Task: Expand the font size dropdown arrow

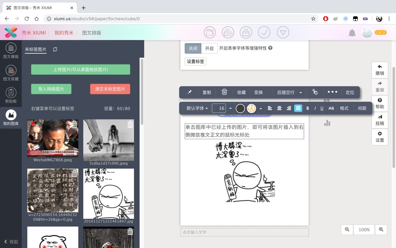Action: tap(230, 108)
